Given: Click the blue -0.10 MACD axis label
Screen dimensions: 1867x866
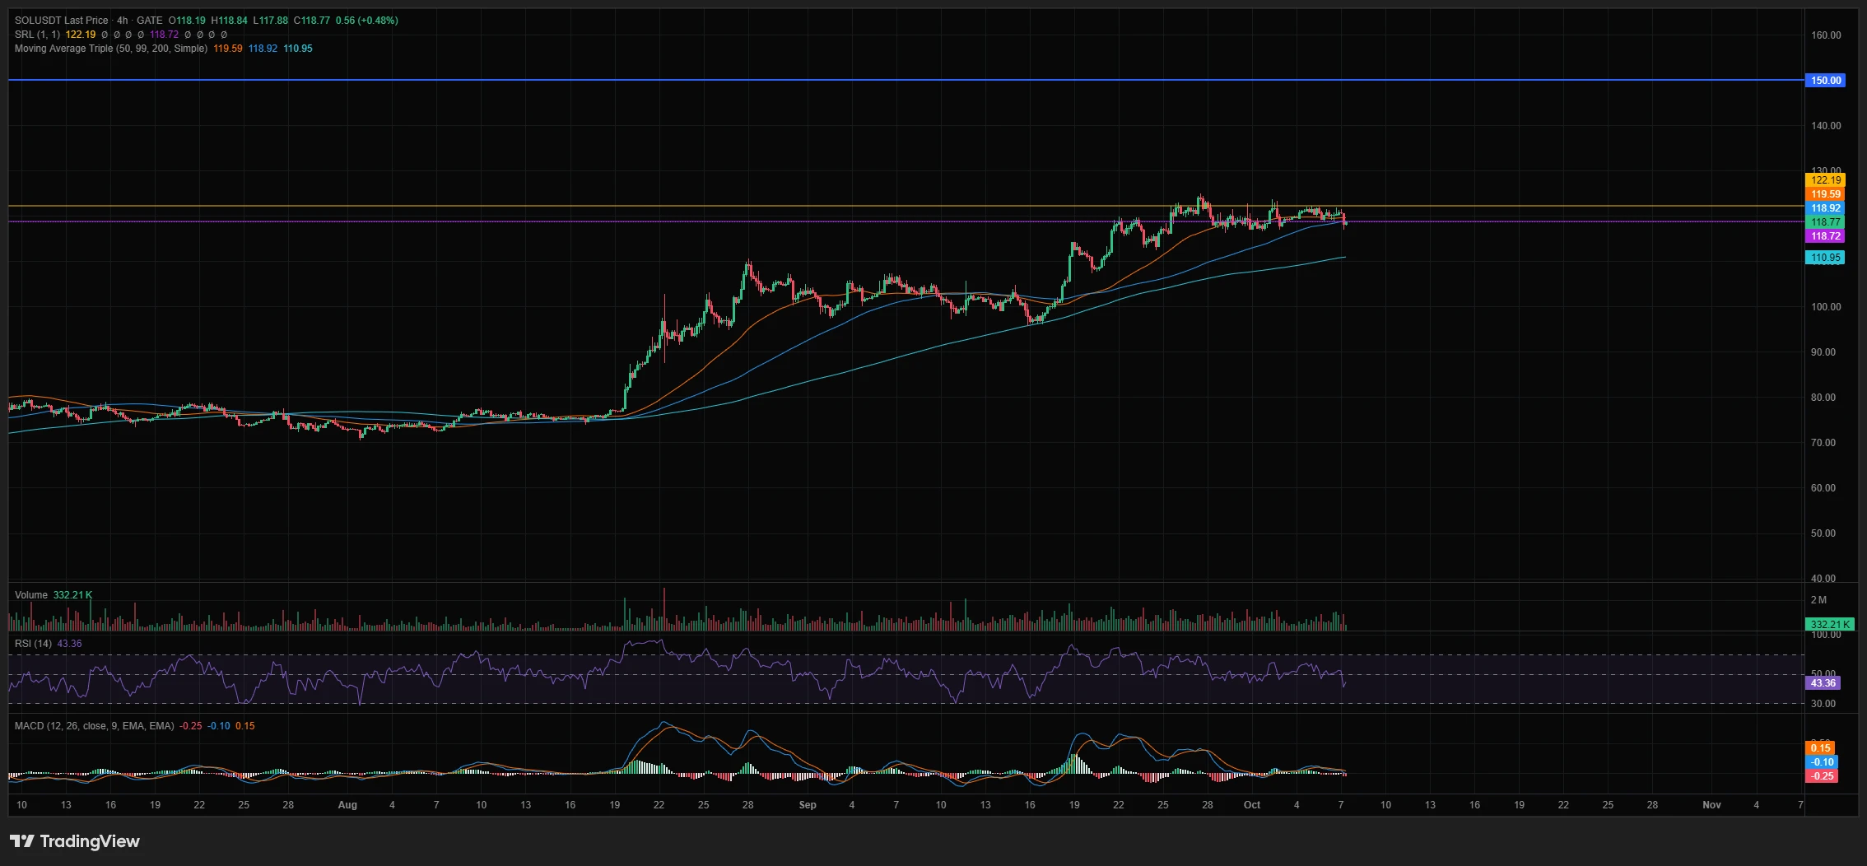Looking at the screenshot, I should click(x=1823, y=762).
